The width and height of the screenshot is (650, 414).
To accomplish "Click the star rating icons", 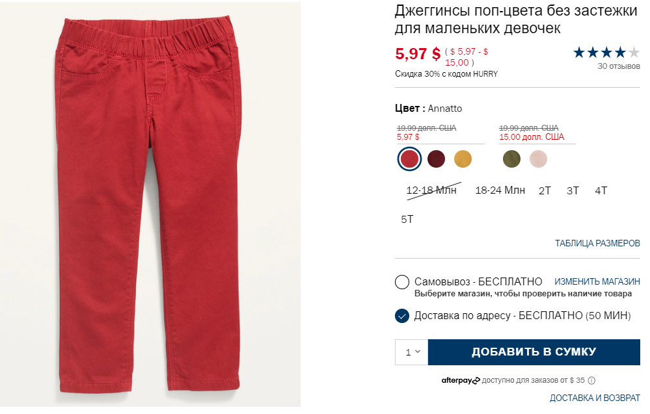I will (x=606, y=53).
